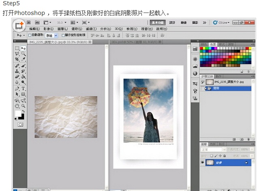The image size is (259, 191).
Task: Select the Move tool in the toolbox
Action: tap(24, 48)
